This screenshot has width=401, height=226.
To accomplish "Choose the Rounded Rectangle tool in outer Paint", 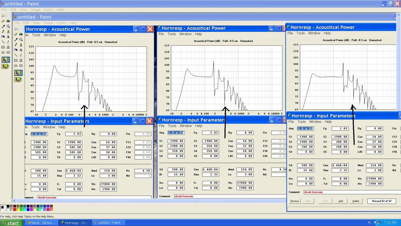I will click(x=8, y=52).
